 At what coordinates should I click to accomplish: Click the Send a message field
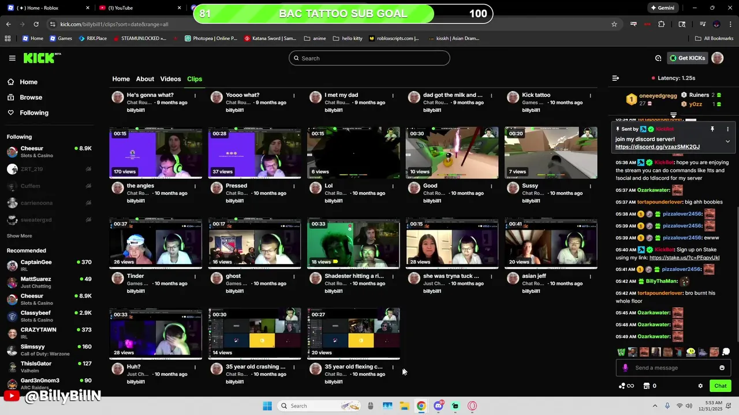click(x=673, y=368)
